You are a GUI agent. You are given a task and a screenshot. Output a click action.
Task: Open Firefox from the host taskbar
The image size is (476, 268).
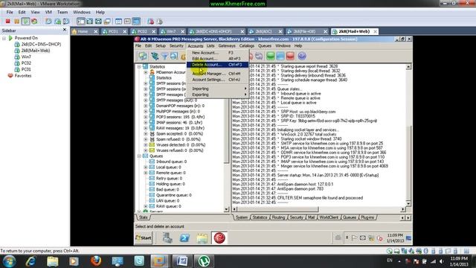(x=96, y=261)
